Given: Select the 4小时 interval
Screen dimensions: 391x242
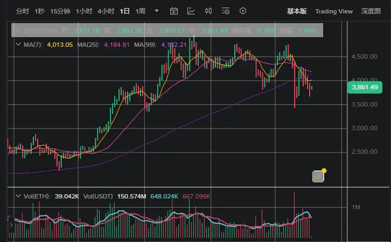Looking at the screenshot, I should pos(106,11).
